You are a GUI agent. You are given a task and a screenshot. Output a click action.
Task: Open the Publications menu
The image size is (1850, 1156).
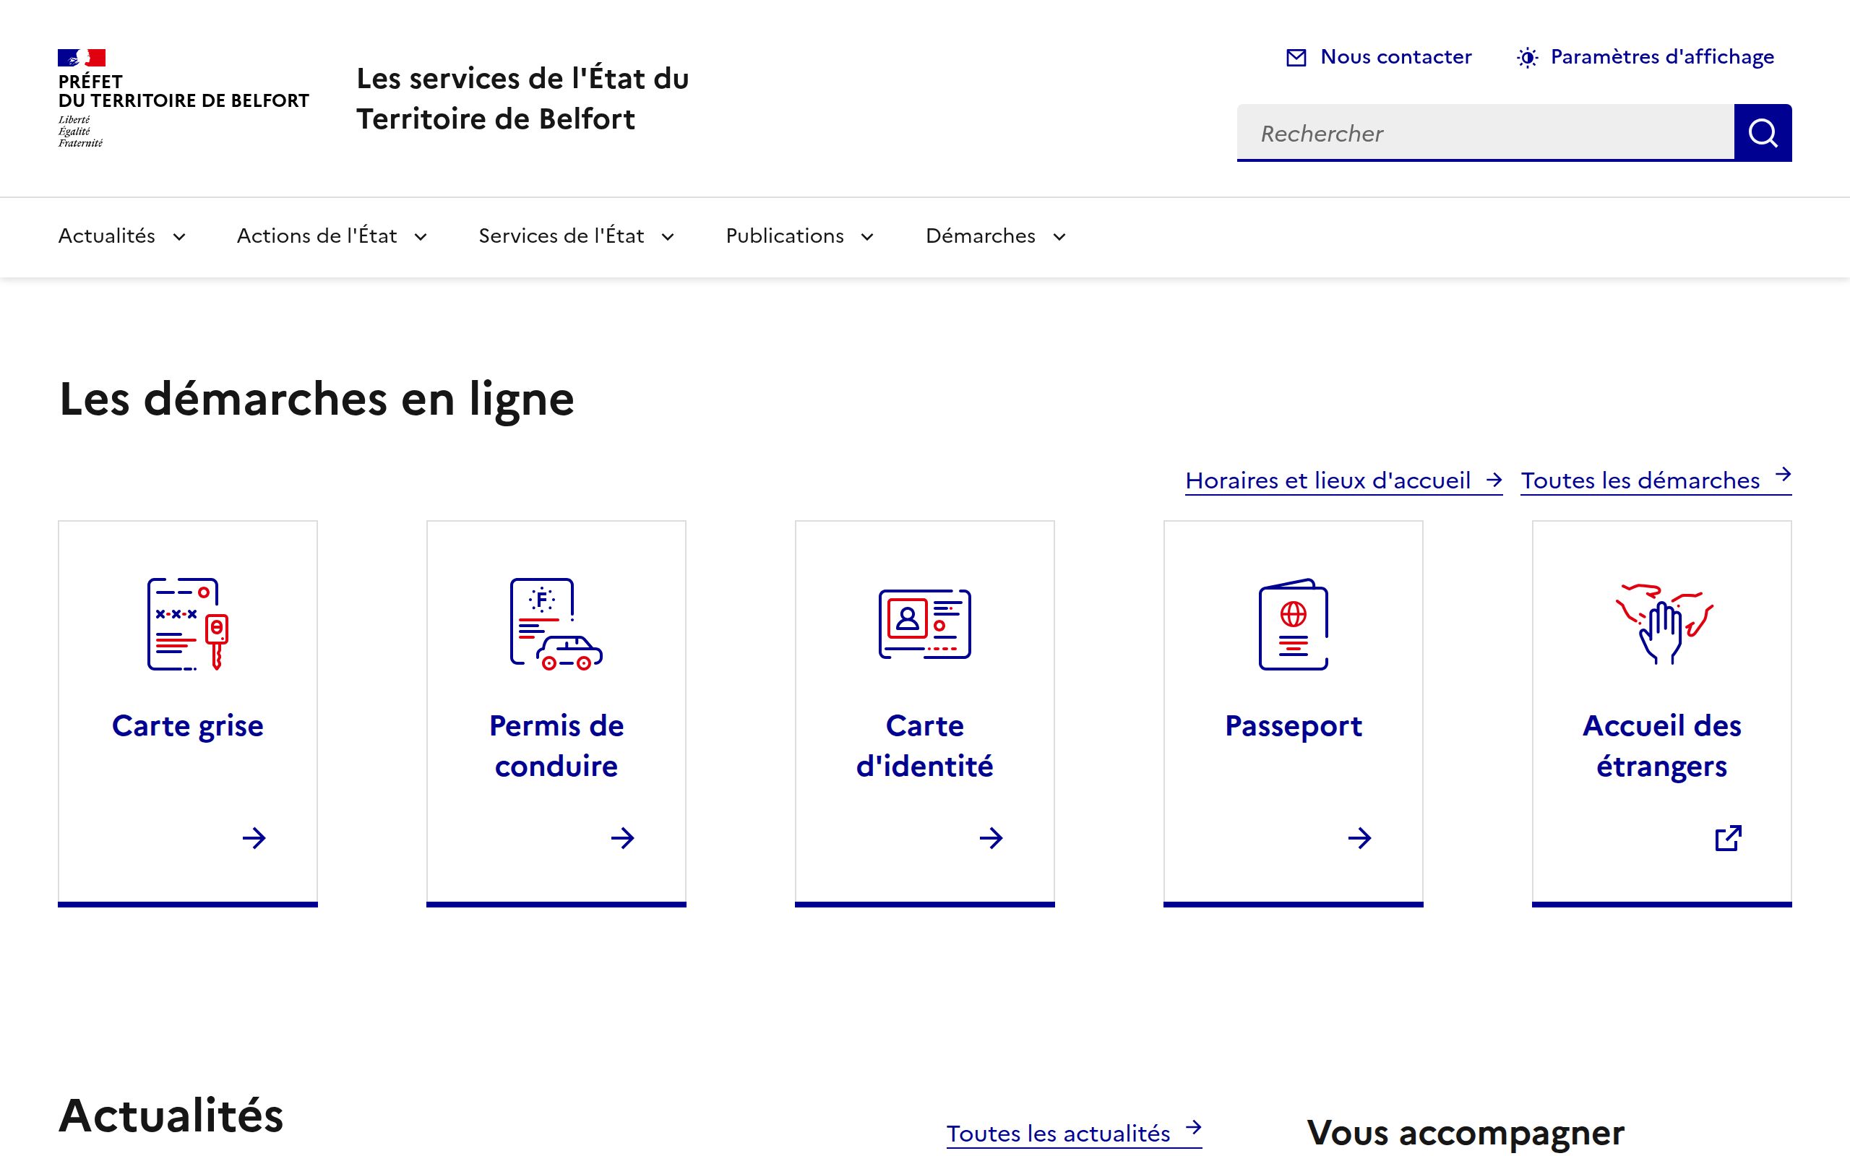click(x=800, y=236)
